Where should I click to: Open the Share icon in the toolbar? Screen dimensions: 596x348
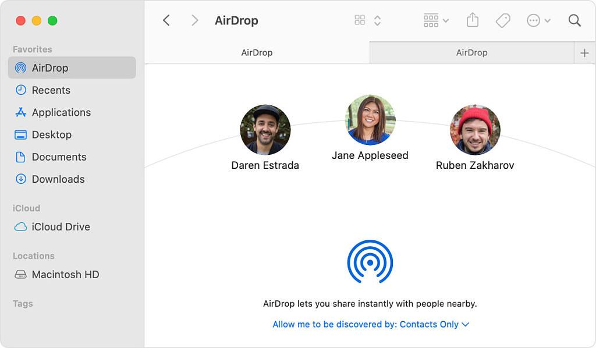click(x=472, y=20)
